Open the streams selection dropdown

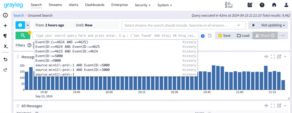[x=184, y=25]
